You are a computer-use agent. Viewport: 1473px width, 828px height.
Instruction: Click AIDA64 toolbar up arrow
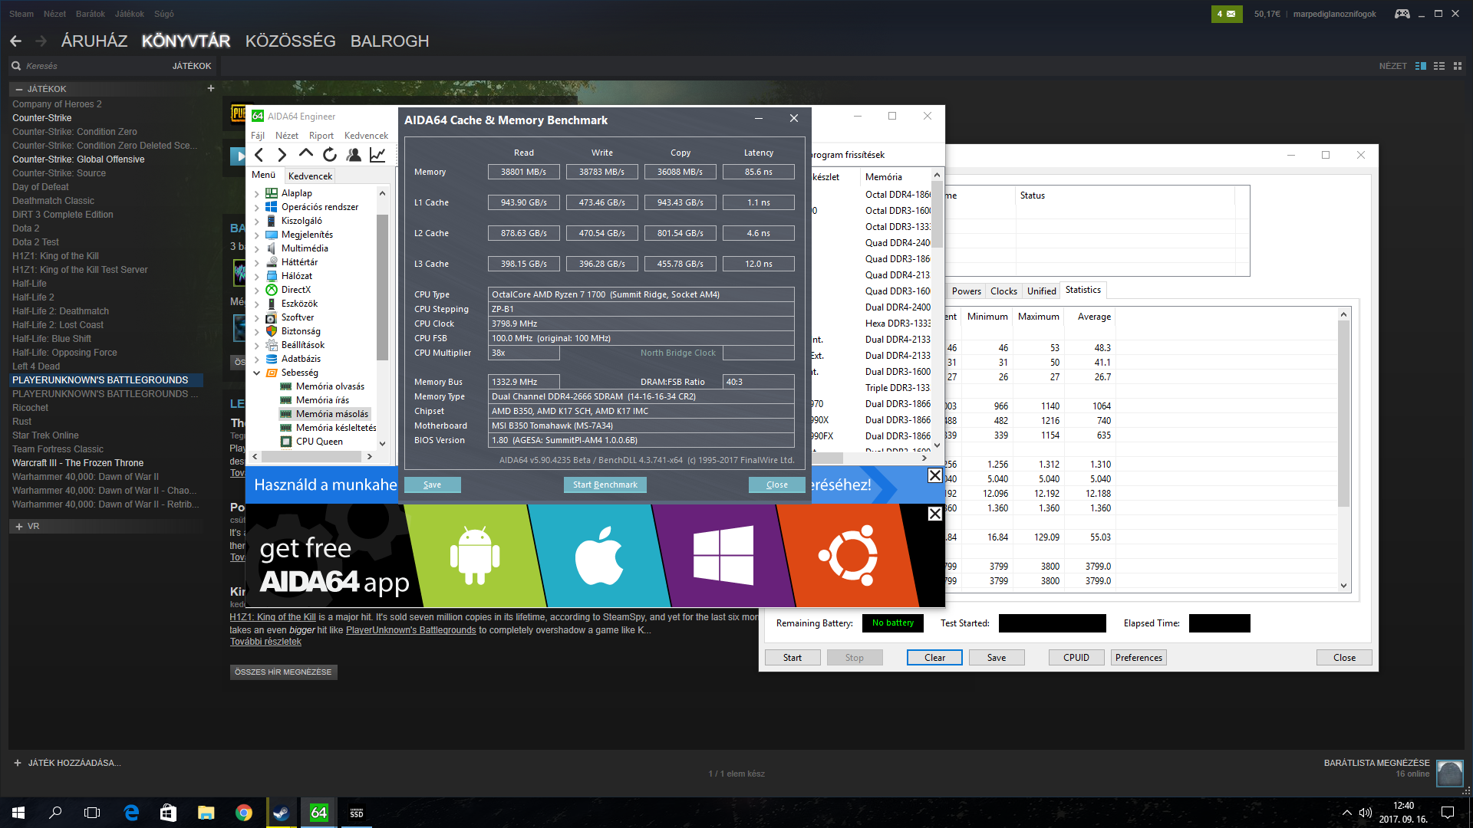click(305, 153)
